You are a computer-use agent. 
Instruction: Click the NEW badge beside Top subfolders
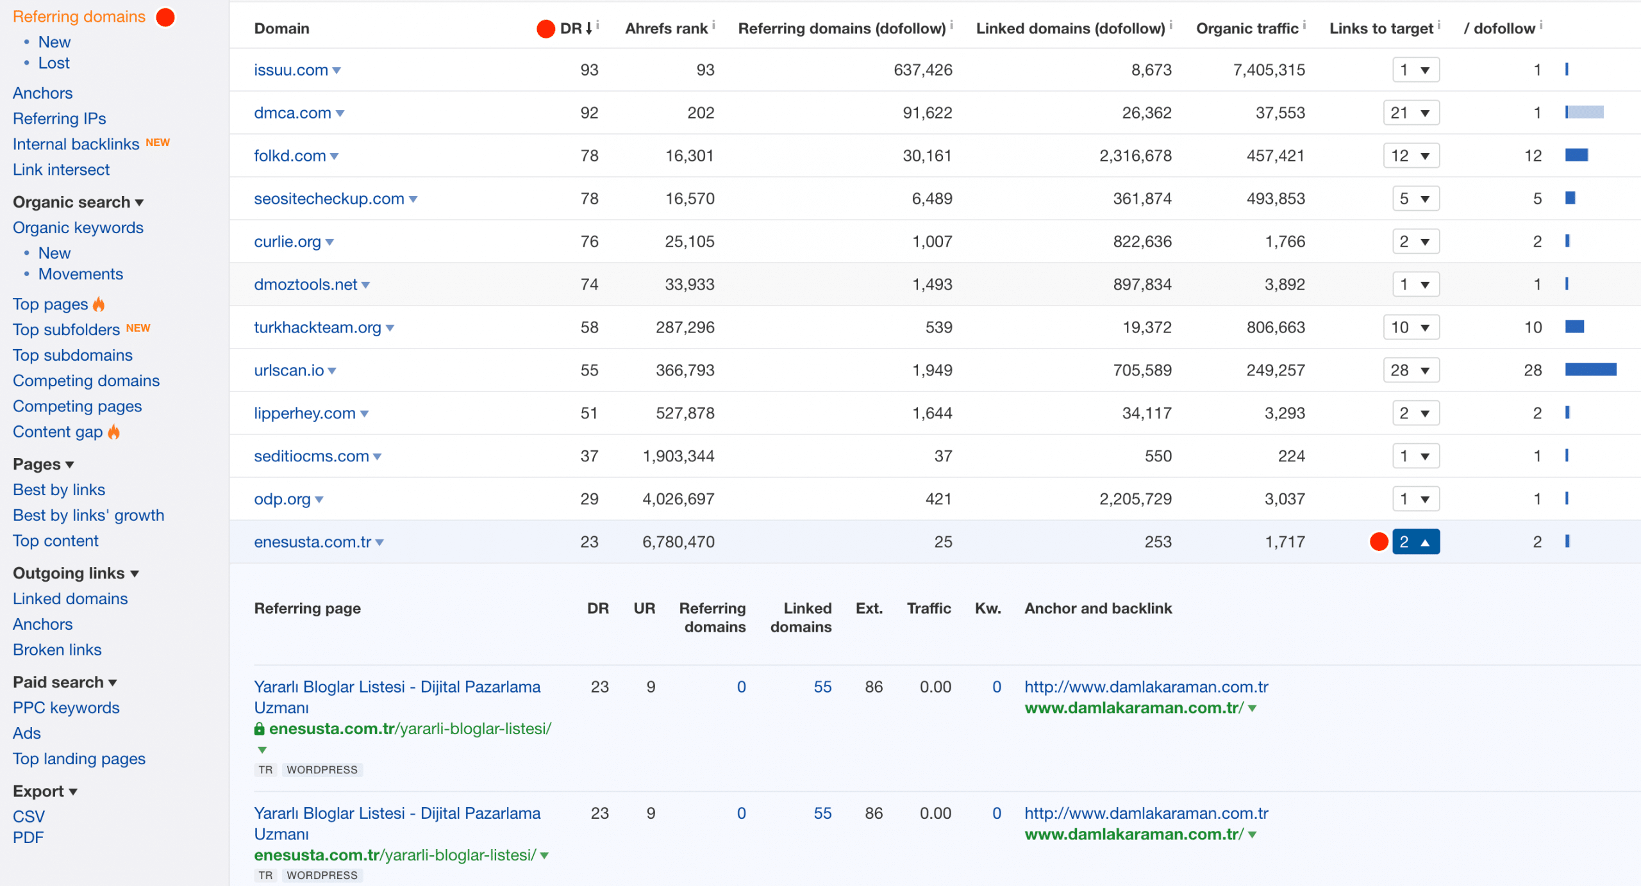tap(138, 328)
